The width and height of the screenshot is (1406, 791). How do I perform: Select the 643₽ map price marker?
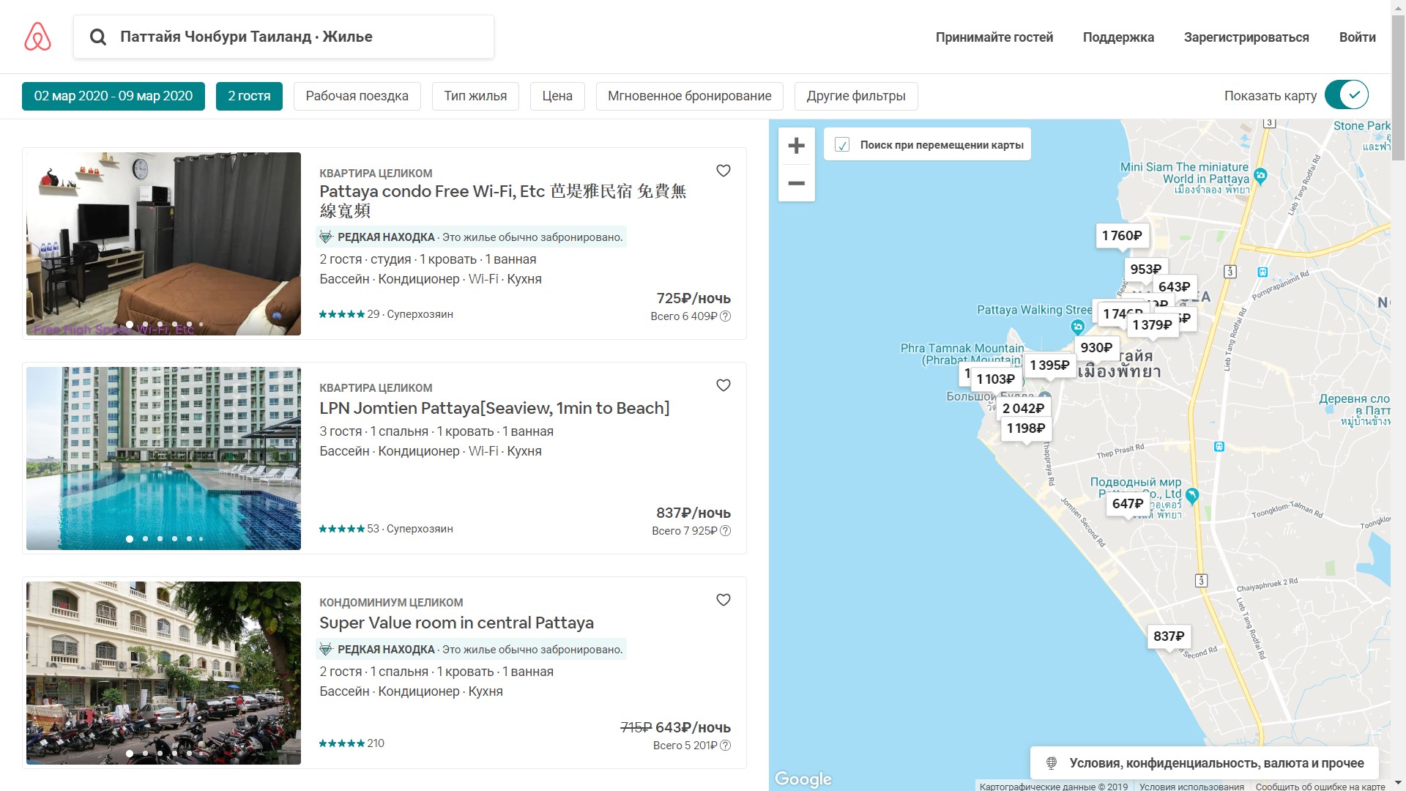(x=1174, y=286)
